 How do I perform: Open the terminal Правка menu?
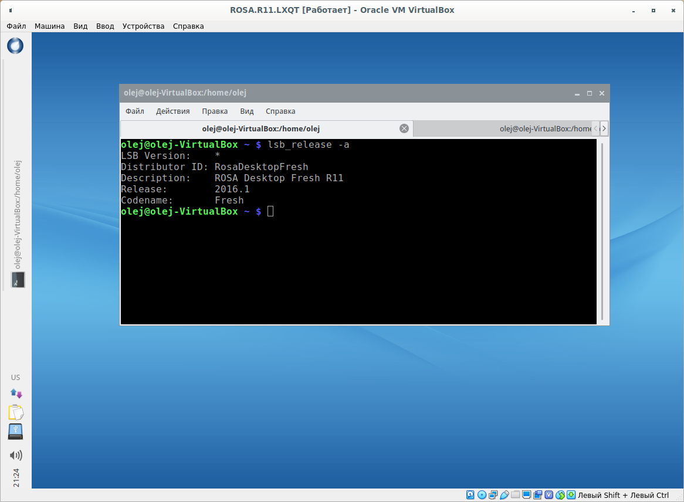point(215,111)
